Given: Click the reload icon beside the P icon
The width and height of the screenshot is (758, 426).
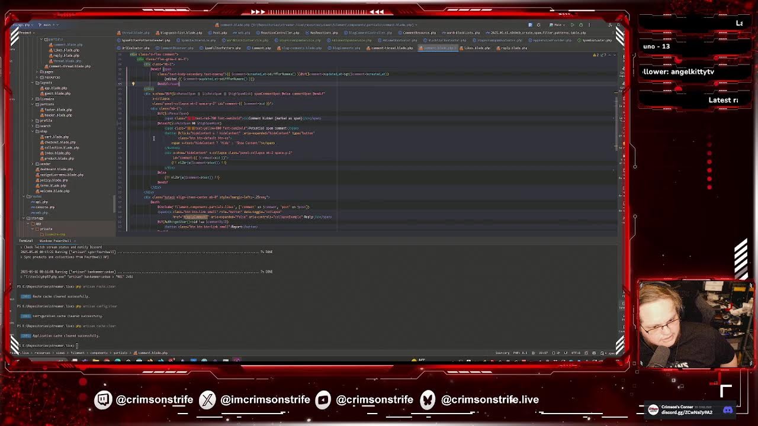Looking at the screenshot, I should [x=538, y=25].
